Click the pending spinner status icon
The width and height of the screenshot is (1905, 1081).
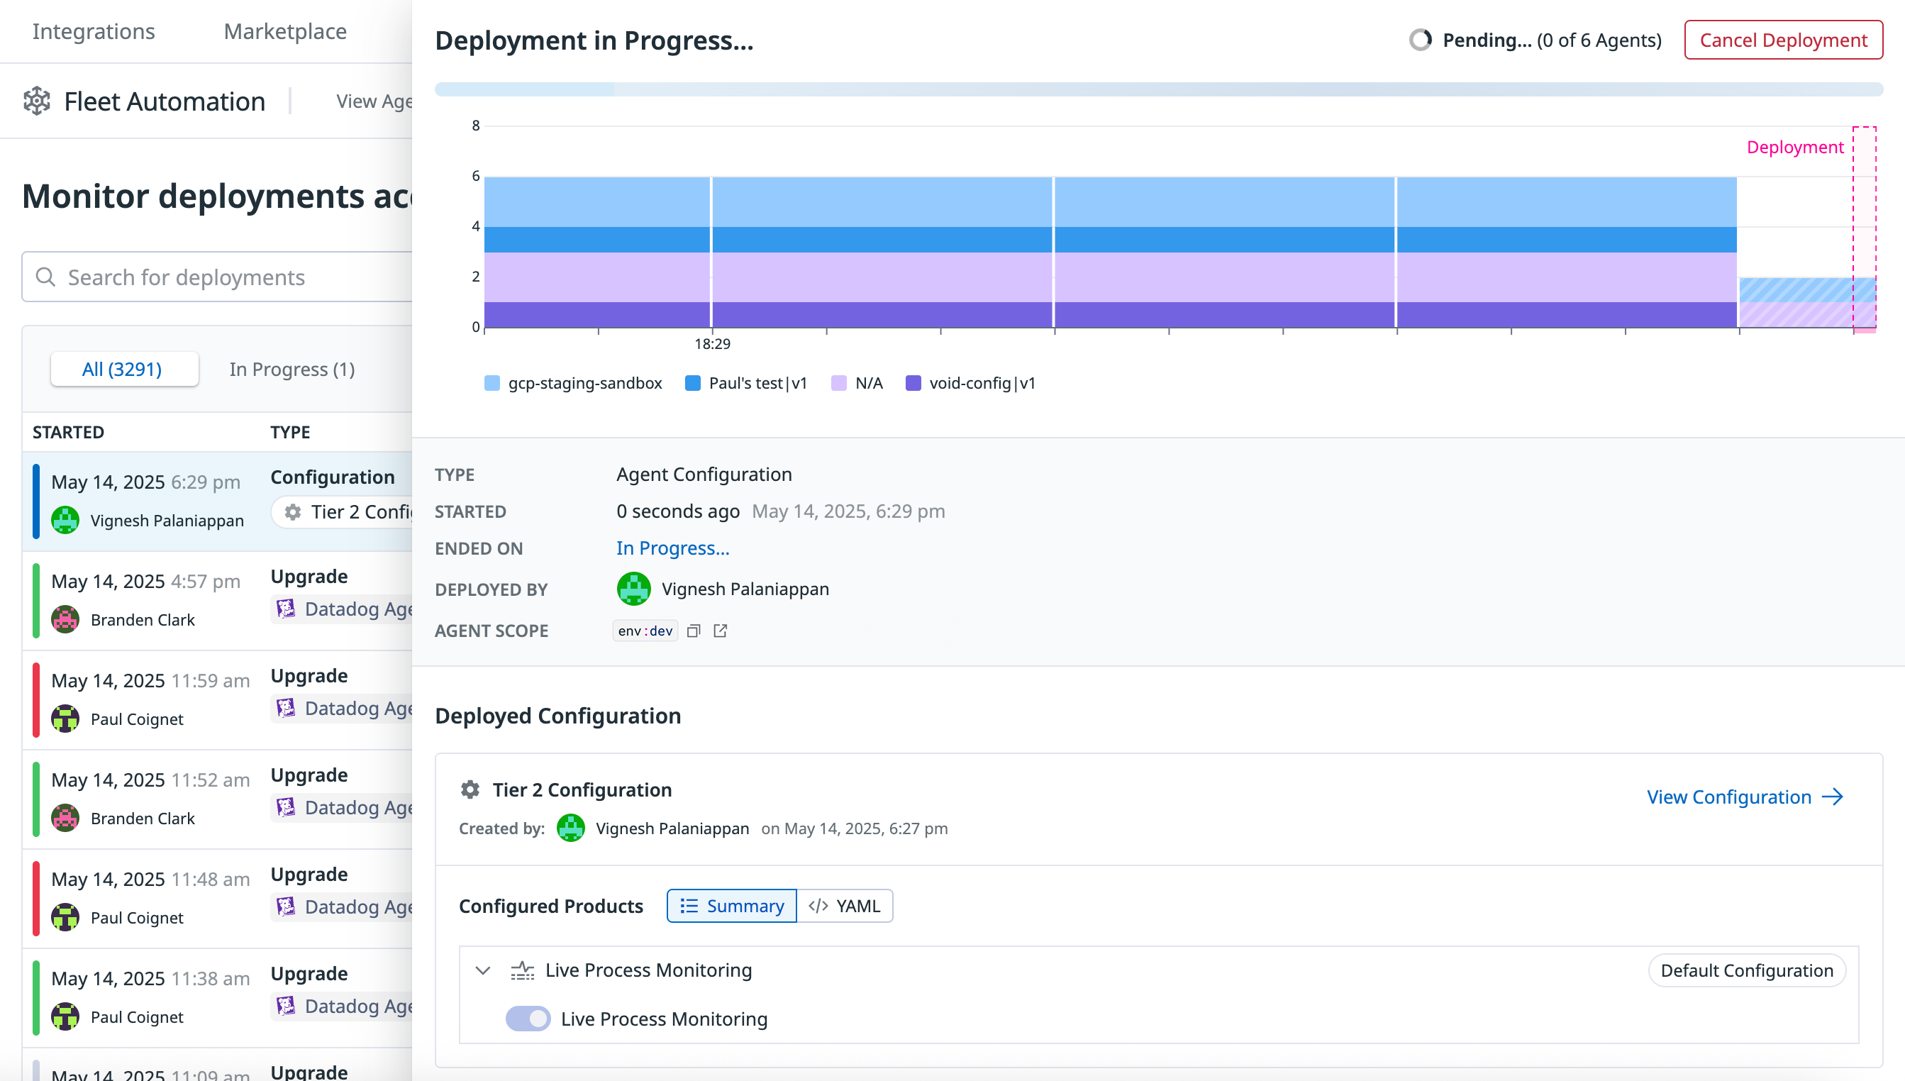(x=1419, y=39)
